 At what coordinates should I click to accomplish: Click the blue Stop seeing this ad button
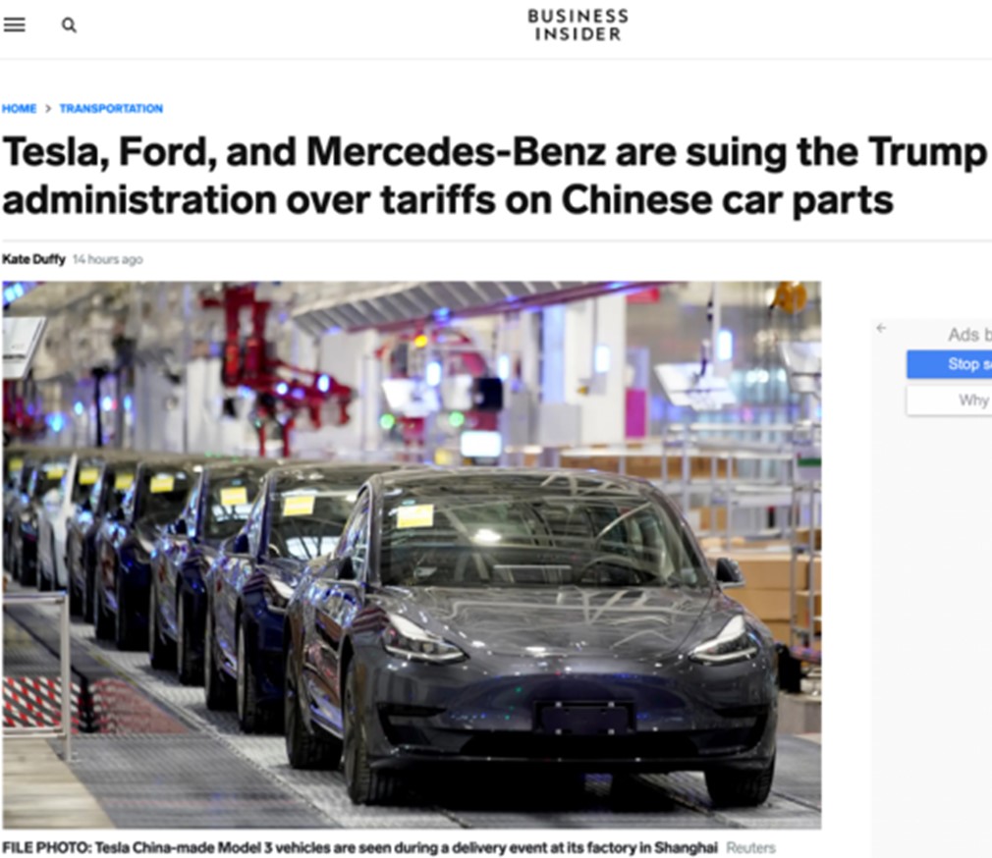point(949,364)
